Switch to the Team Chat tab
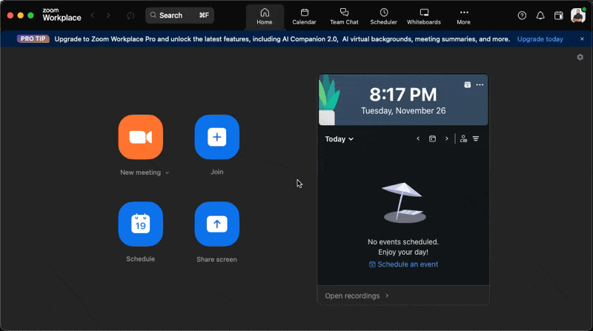Image resolution: width=593 pixels, height=331 pixels. pyautogui.click(x=344, y=16)
